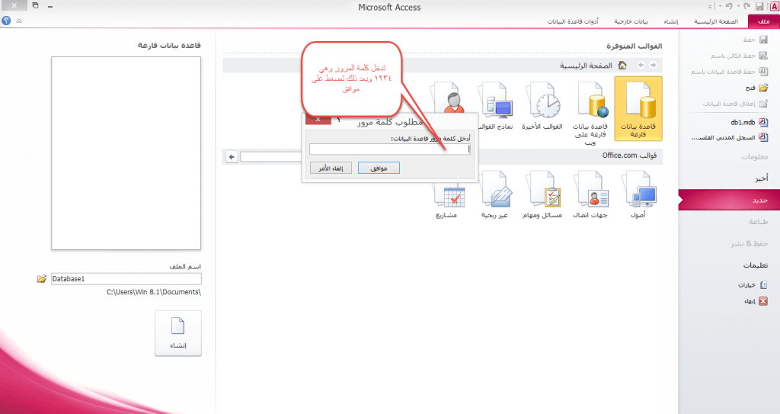Select the قاعدة بيانات فارغة (Blank database) template
This screenshot has width=780, height=414.
point(638,108)
